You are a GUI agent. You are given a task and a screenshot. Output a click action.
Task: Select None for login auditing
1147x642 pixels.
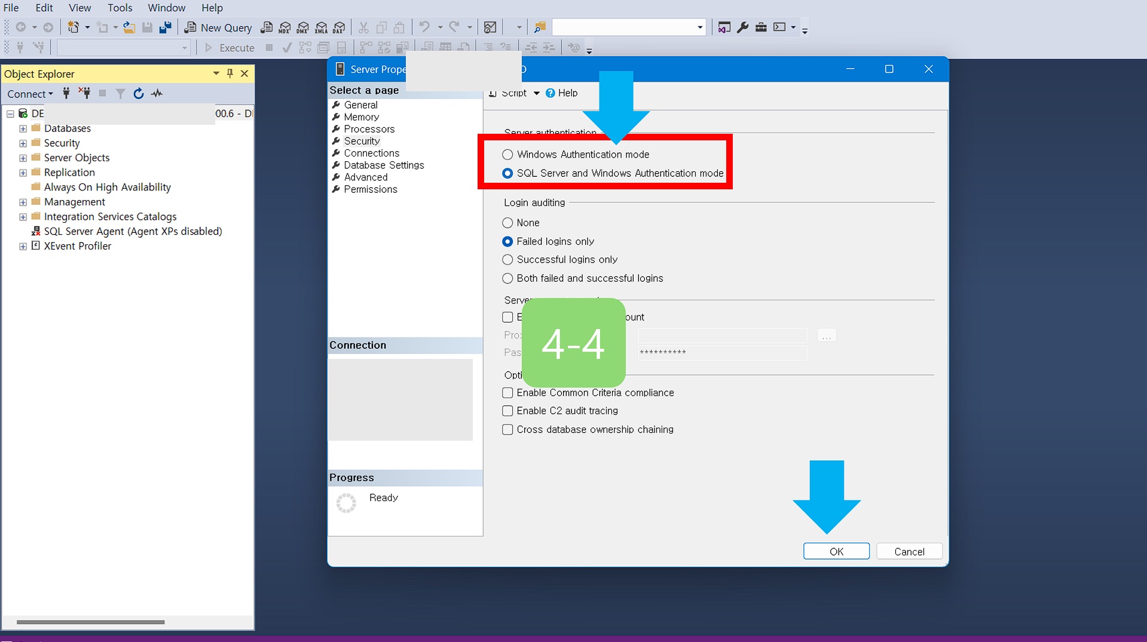(507, 223)
